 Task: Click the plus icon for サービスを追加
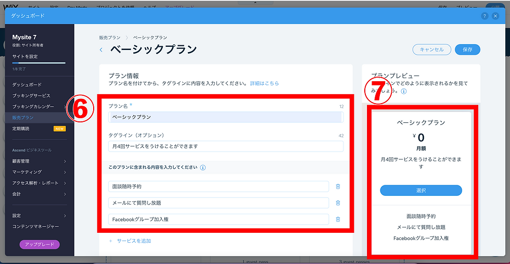[x=110, y=241]
